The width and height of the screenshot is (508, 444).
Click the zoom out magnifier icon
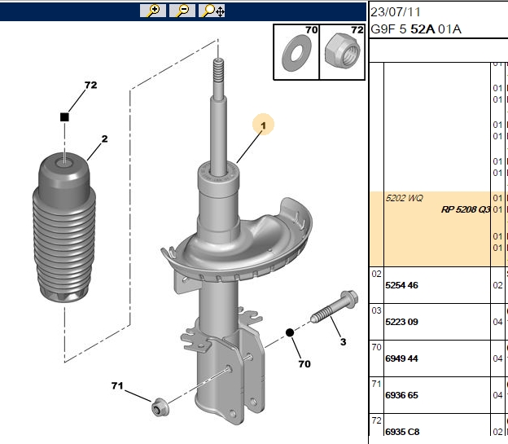(x=182, y=11)
